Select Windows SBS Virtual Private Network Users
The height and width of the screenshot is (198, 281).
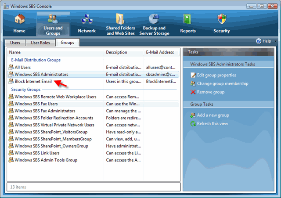pyautogui.click(x=54, y=125)
